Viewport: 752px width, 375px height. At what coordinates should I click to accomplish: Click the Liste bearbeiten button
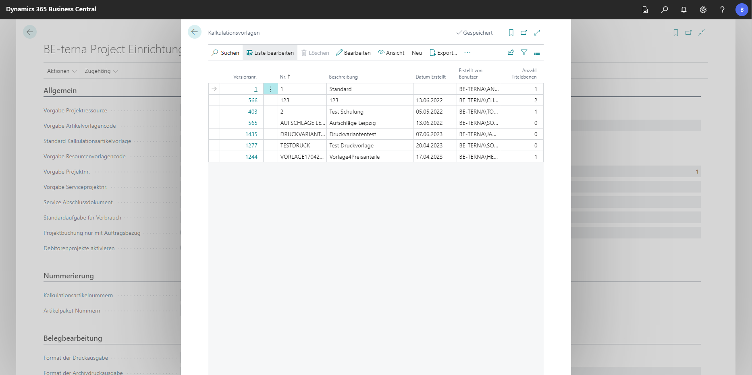(x=270, y=52)
